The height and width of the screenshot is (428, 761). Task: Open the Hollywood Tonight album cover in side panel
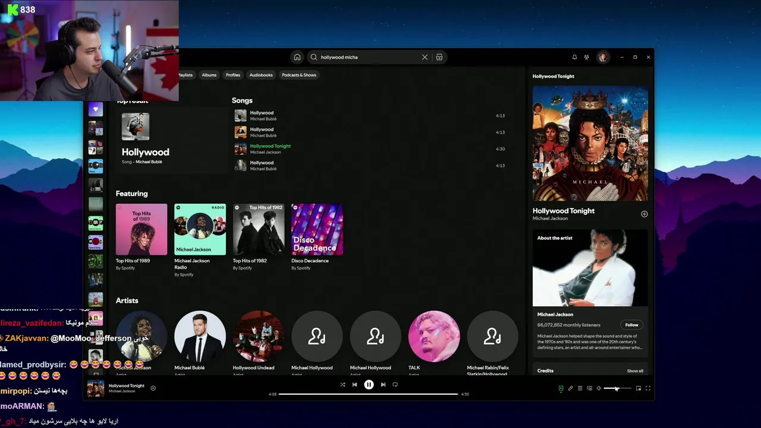(590, 143)
